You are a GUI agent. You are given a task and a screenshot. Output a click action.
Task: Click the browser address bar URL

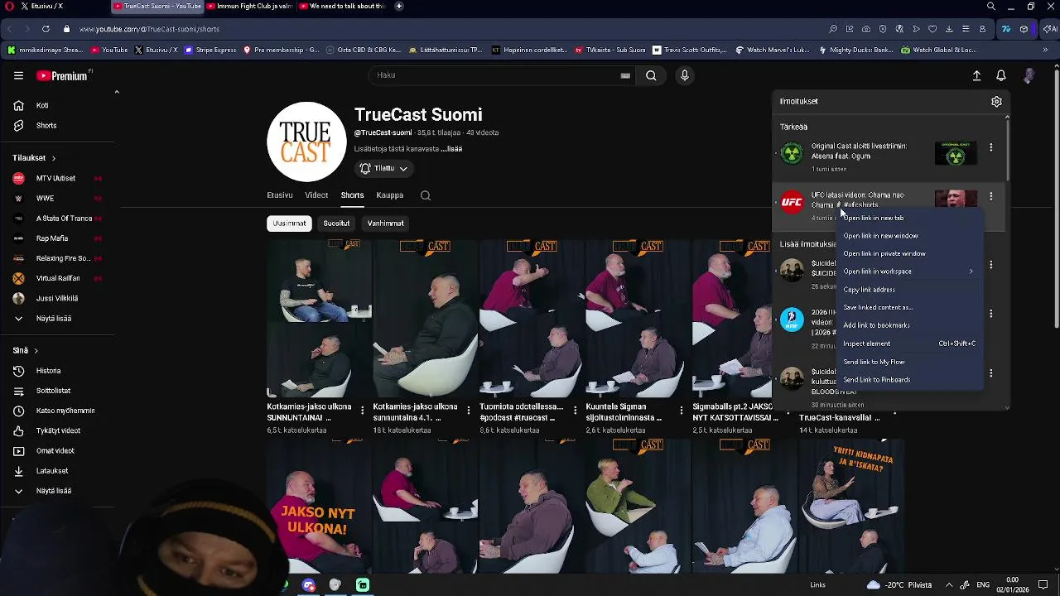point(149,29)
